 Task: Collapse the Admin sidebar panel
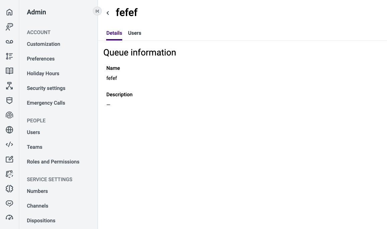[x=97, y=11]
